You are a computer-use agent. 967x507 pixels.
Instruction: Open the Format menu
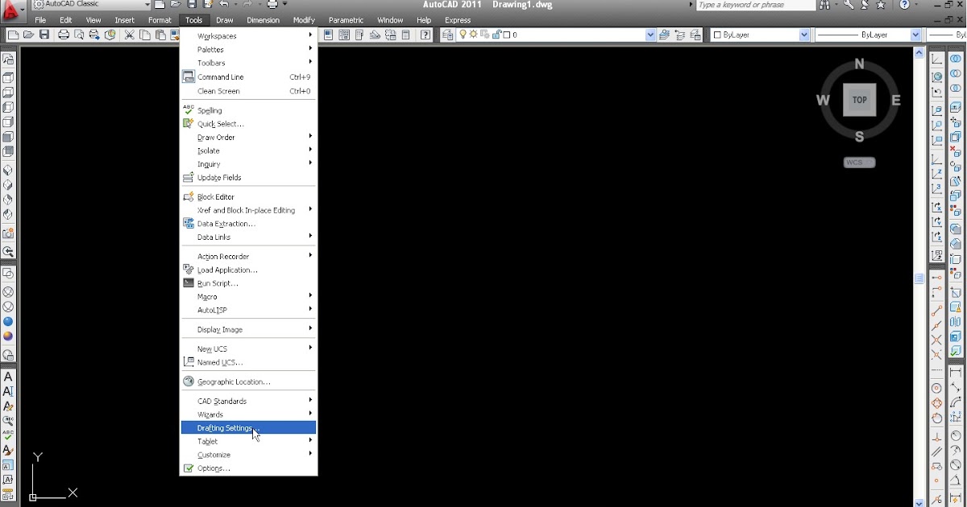[x=160, y=19]
